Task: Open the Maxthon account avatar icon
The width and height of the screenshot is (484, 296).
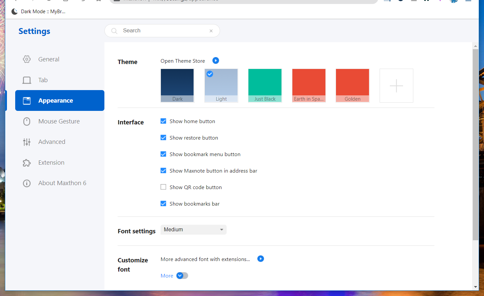Action: 453,1
